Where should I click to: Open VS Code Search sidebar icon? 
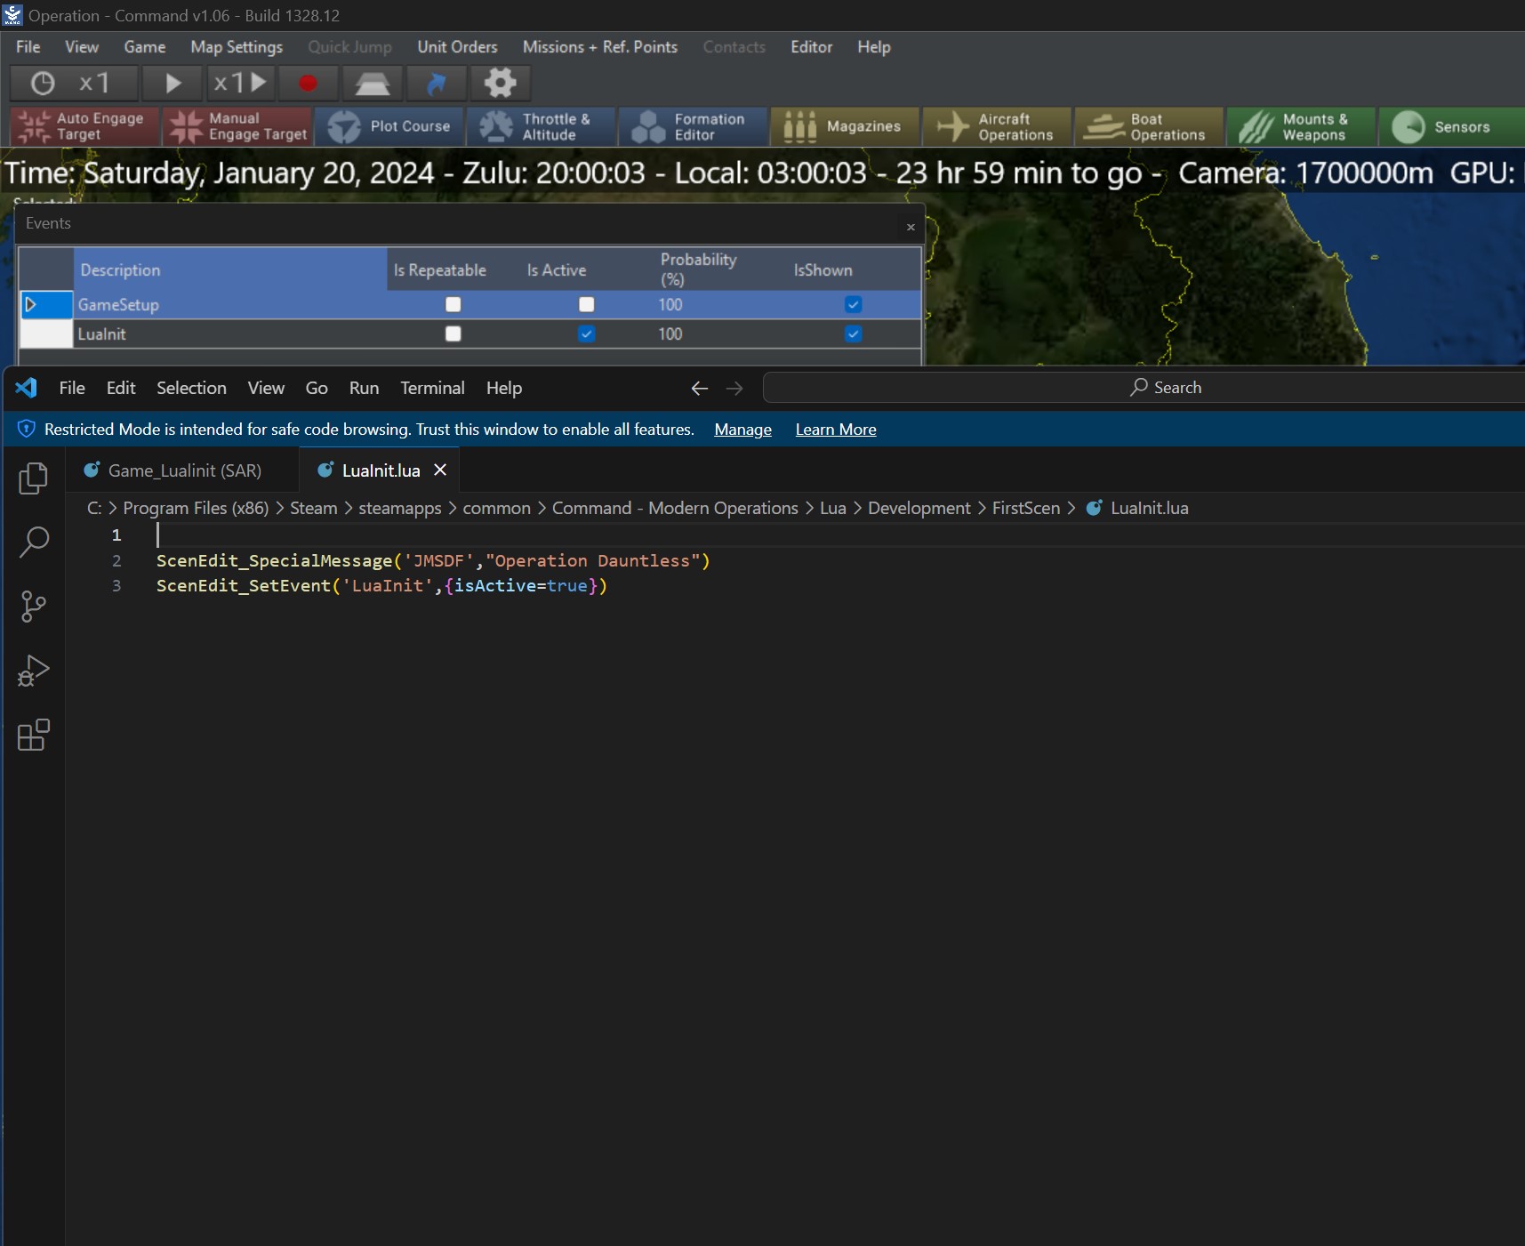click(34, 542)
